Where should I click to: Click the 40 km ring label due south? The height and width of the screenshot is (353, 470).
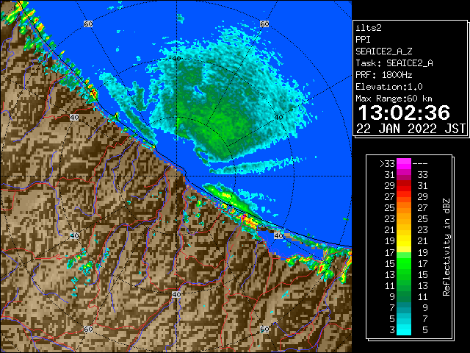(176, 294)
